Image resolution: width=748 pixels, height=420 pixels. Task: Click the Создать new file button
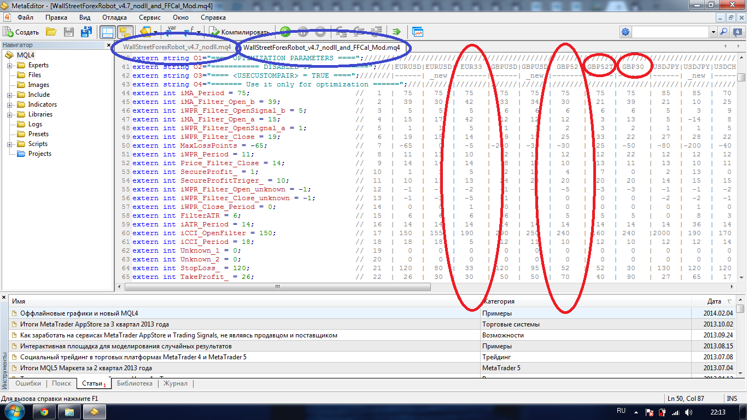[21, 32]
